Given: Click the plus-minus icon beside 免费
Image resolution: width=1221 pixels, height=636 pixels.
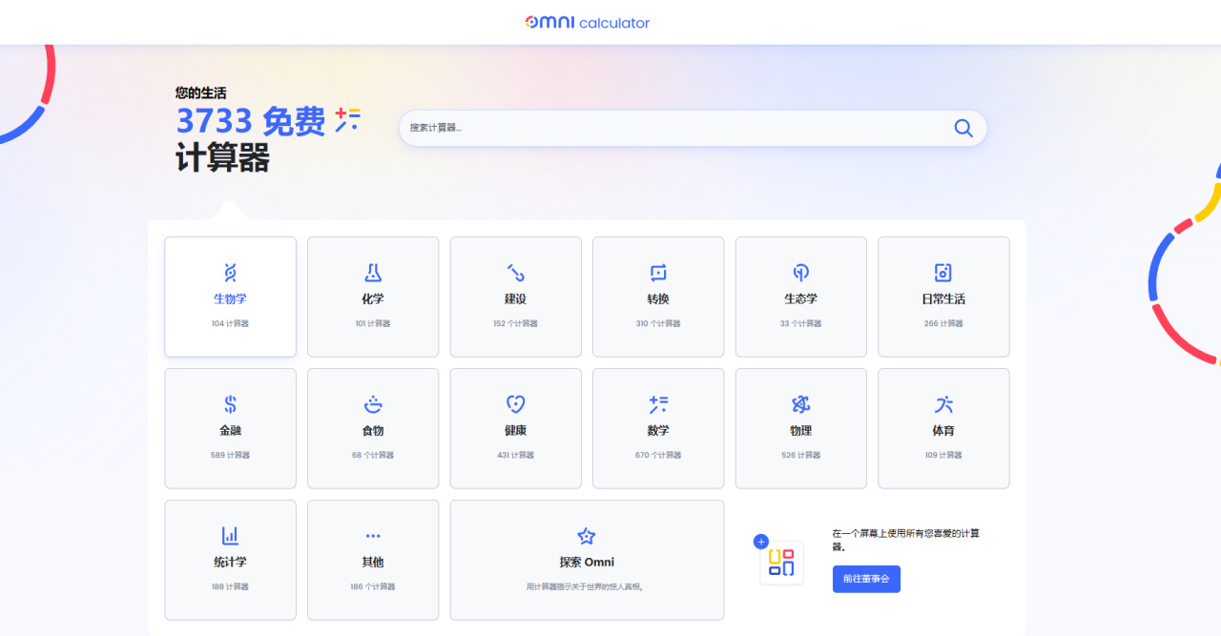Looking at the screenshot, I should (347, 119).
